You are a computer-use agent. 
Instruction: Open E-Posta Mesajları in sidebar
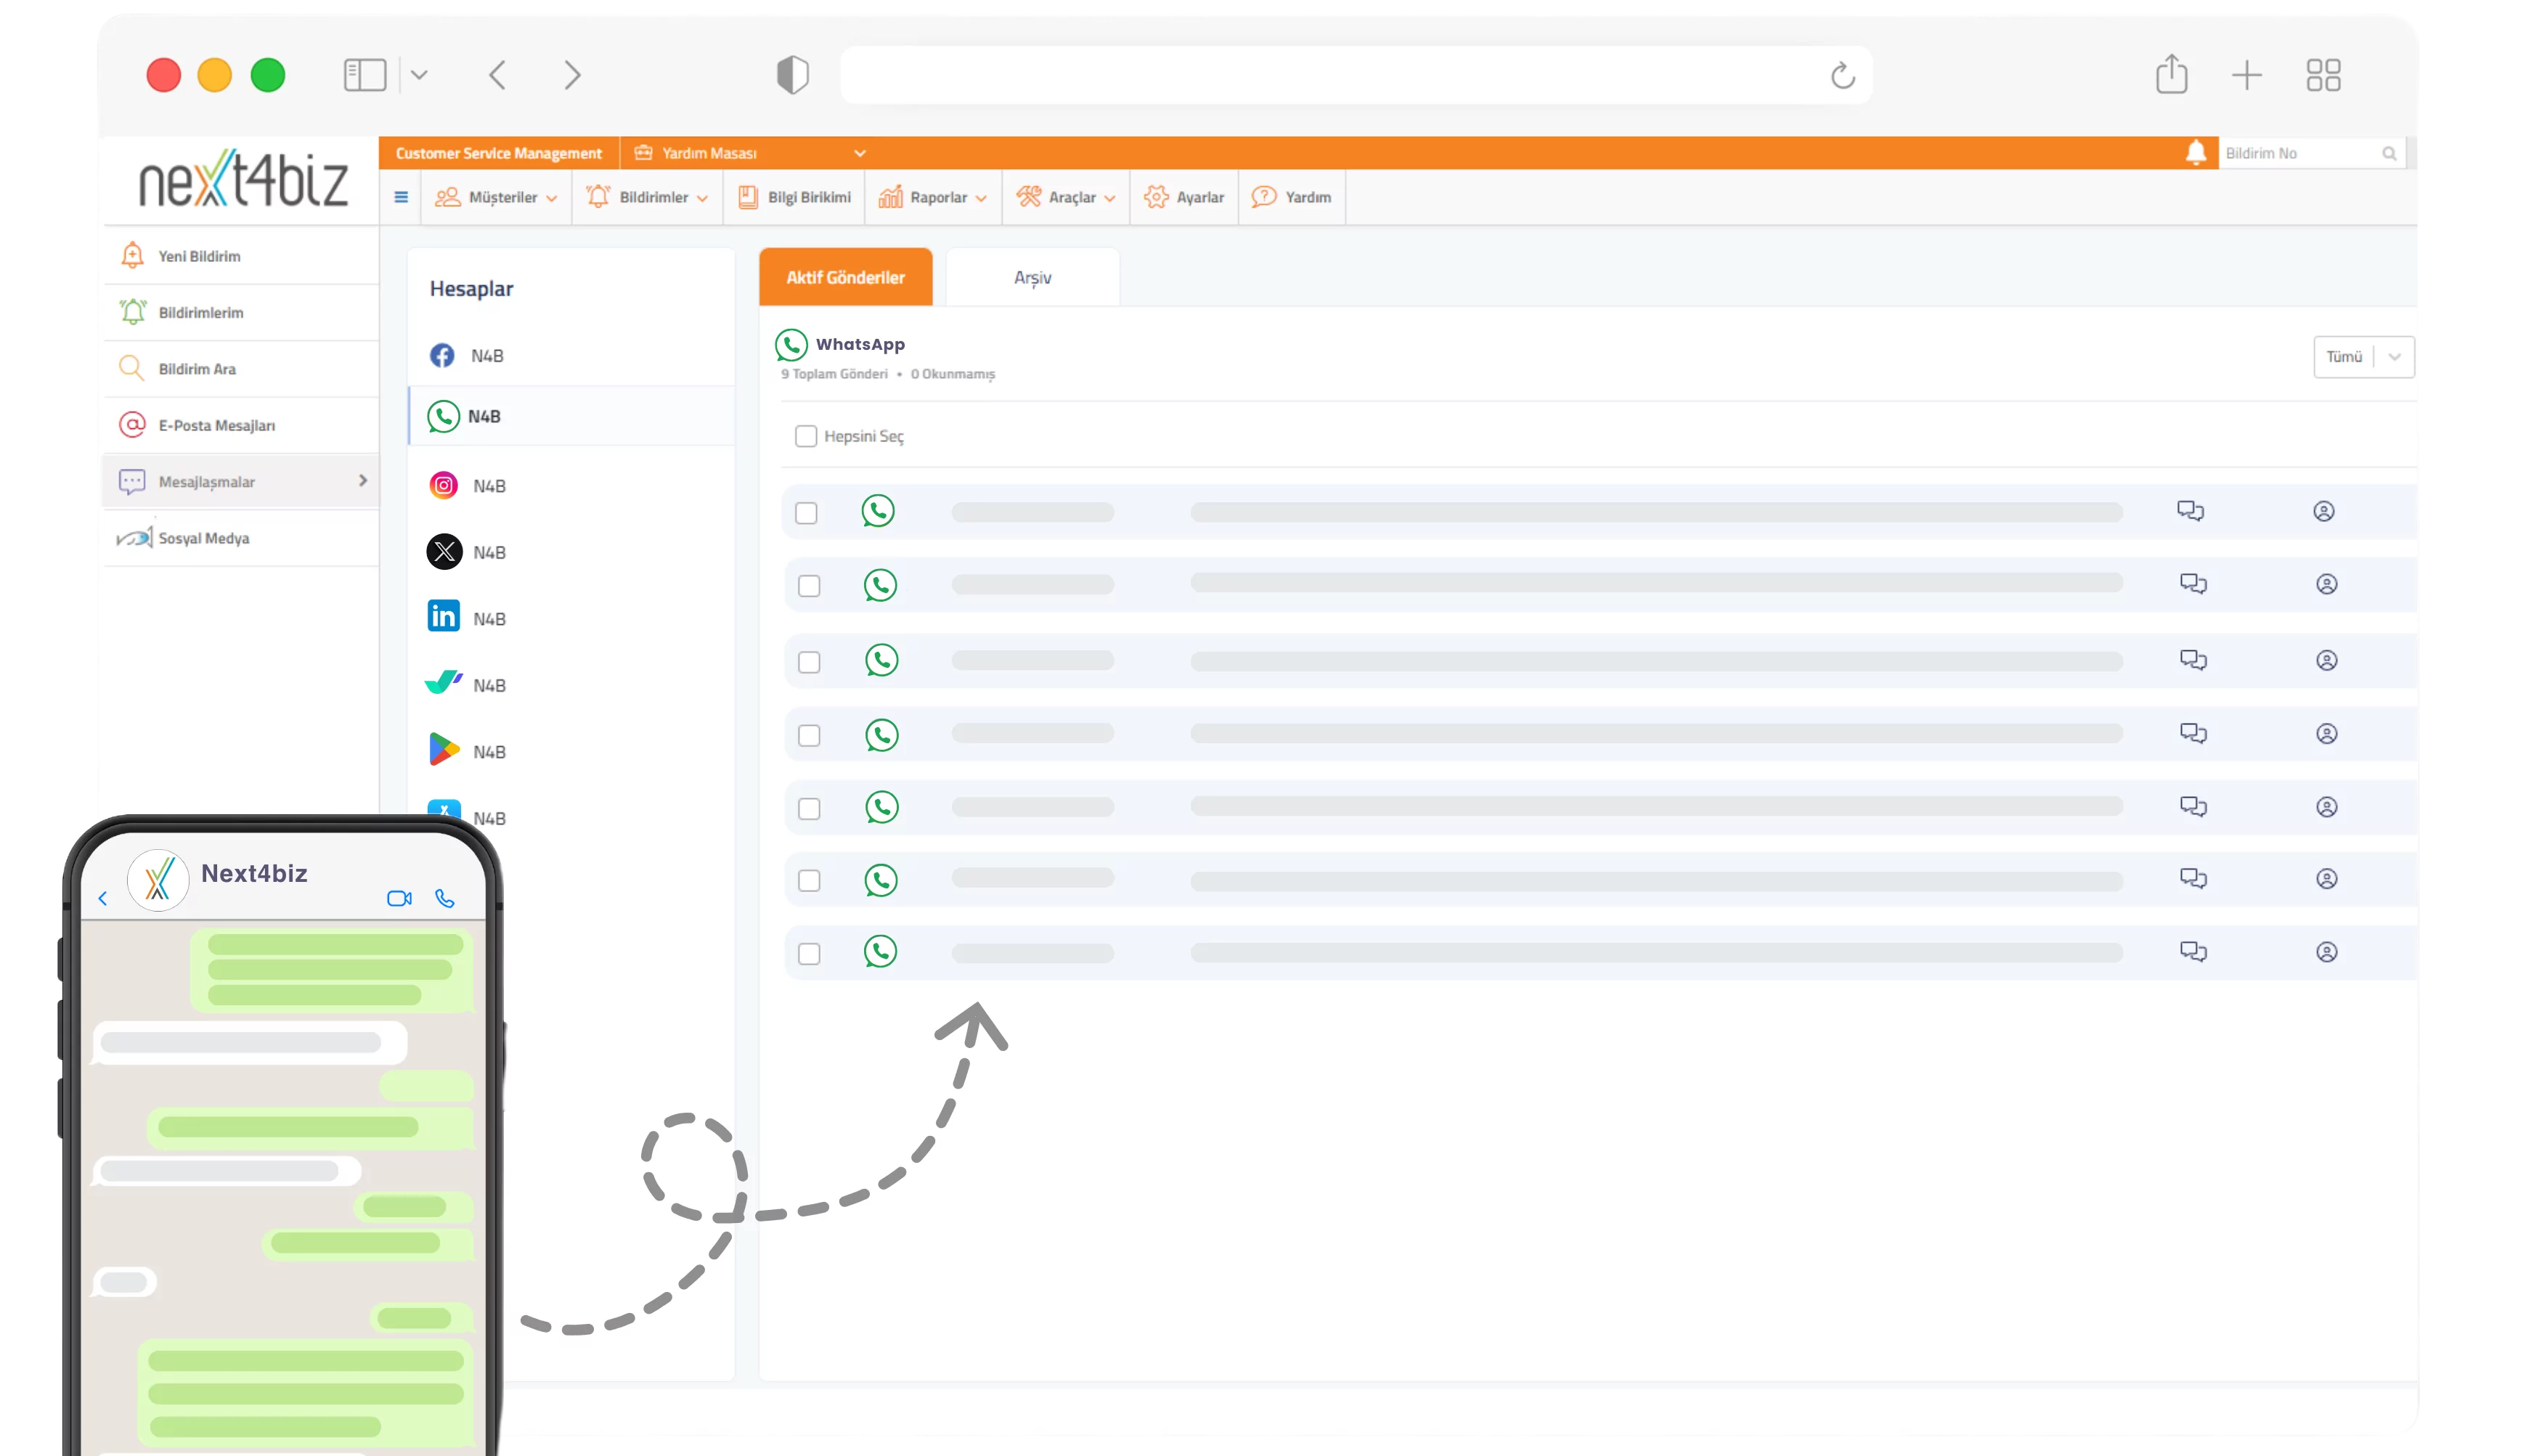coord(241,425)
